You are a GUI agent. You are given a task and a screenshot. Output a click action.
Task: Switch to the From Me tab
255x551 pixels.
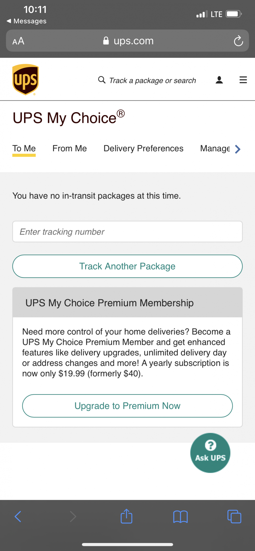(x=69, y=148)
